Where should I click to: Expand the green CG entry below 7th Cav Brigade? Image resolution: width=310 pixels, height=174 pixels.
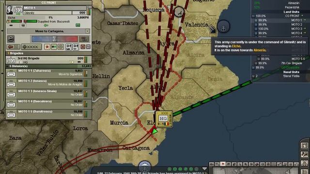pos(253,68)
